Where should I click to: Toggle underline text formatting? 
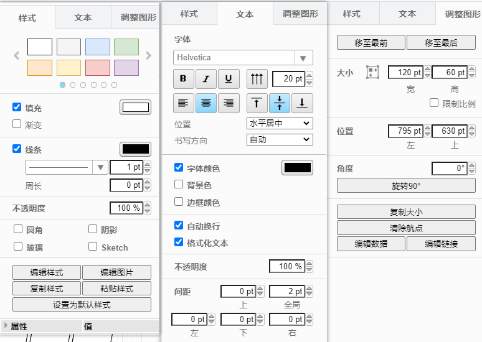[229, 78]
